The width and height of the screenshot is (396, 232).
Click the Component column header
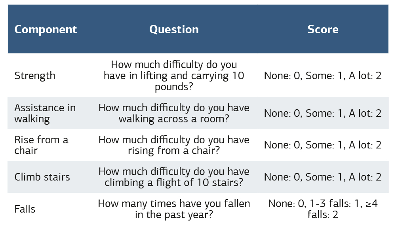(46, 29)
